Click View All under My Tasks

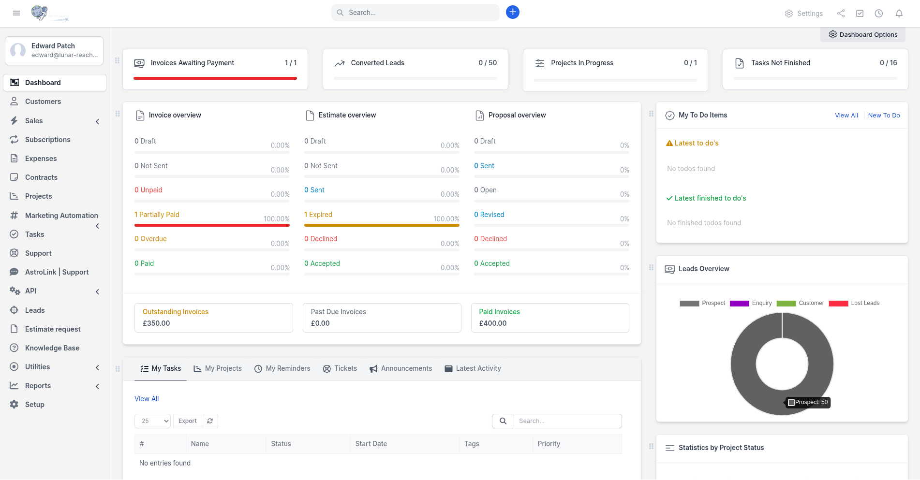click(x=147, y=399)
